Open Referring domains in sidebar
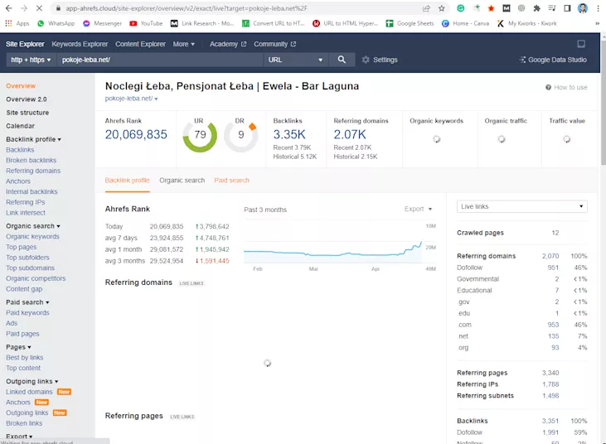 [33, 171]
